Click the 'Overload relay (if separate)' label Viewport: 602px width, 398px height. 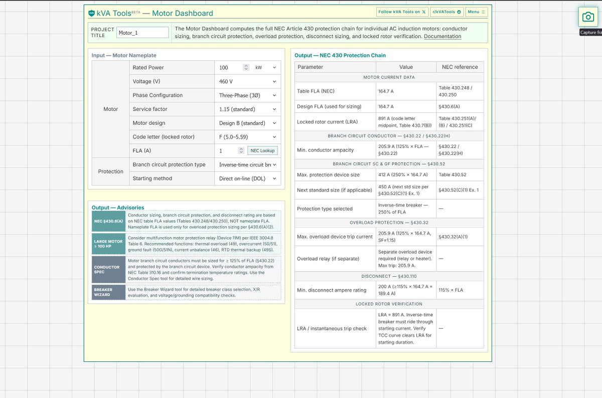tap(328, 259)
